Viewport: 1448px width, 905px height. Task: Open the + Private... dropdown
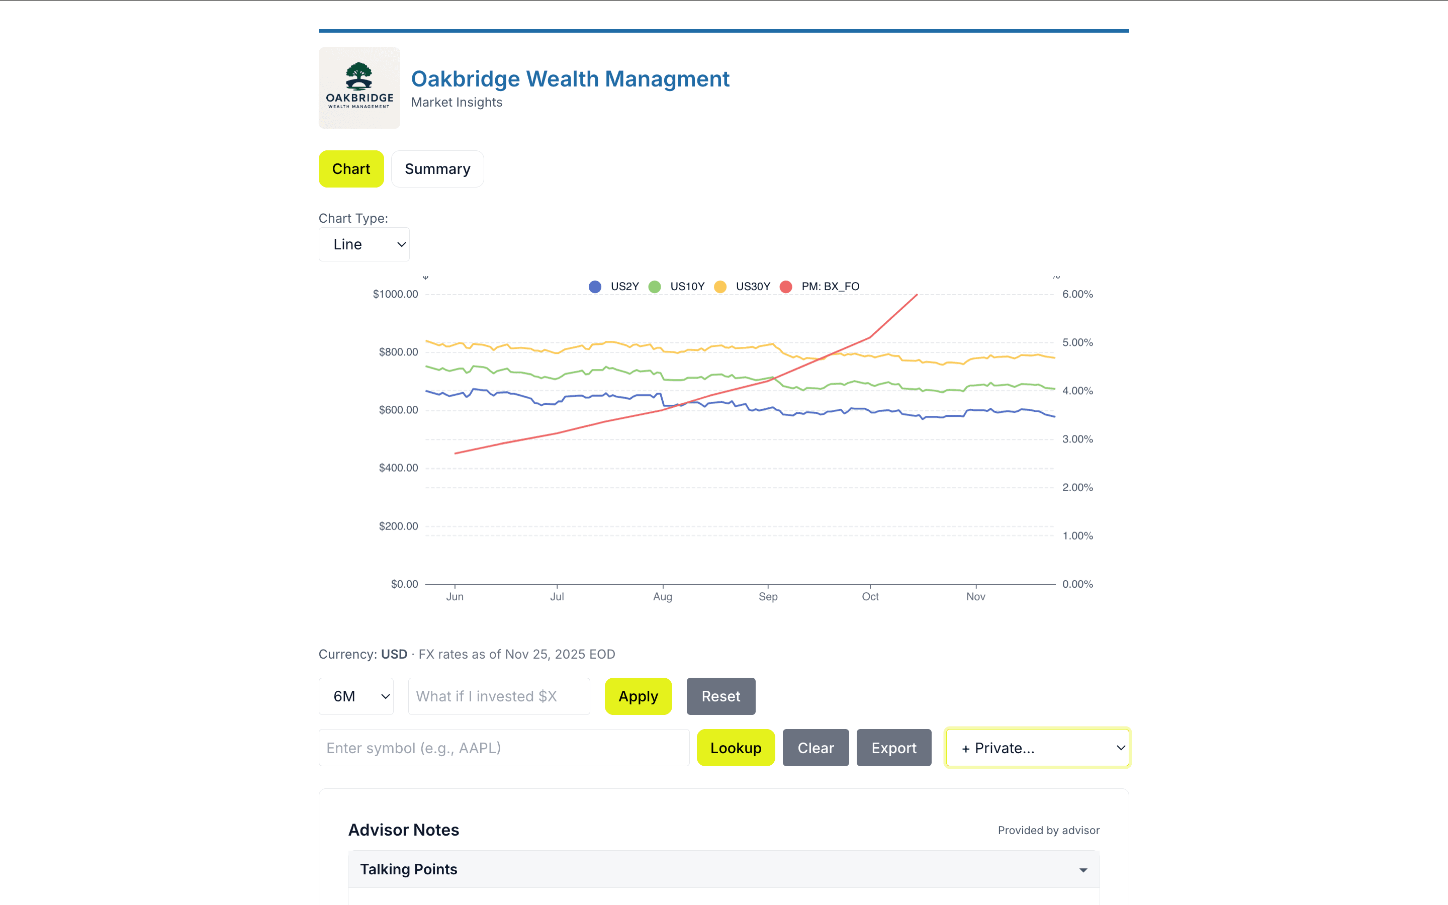[x=1037, y=748]
